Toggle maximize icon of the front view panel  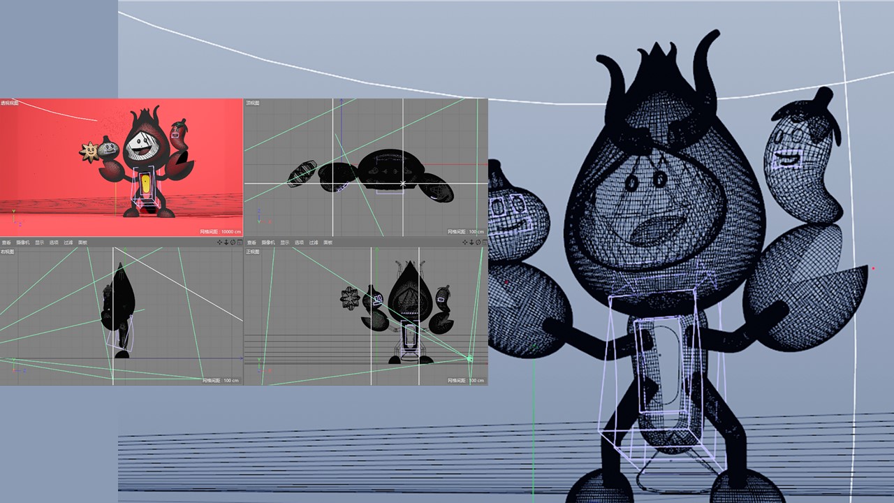tap(484, 242)
